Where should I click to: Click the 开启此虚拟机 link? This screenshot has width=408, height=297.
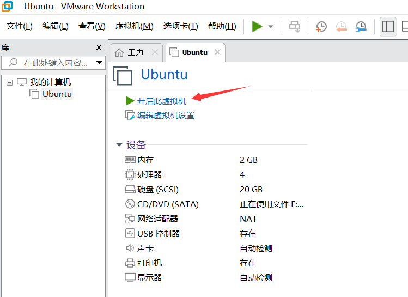pyautogui.click(x=162, y=101)
